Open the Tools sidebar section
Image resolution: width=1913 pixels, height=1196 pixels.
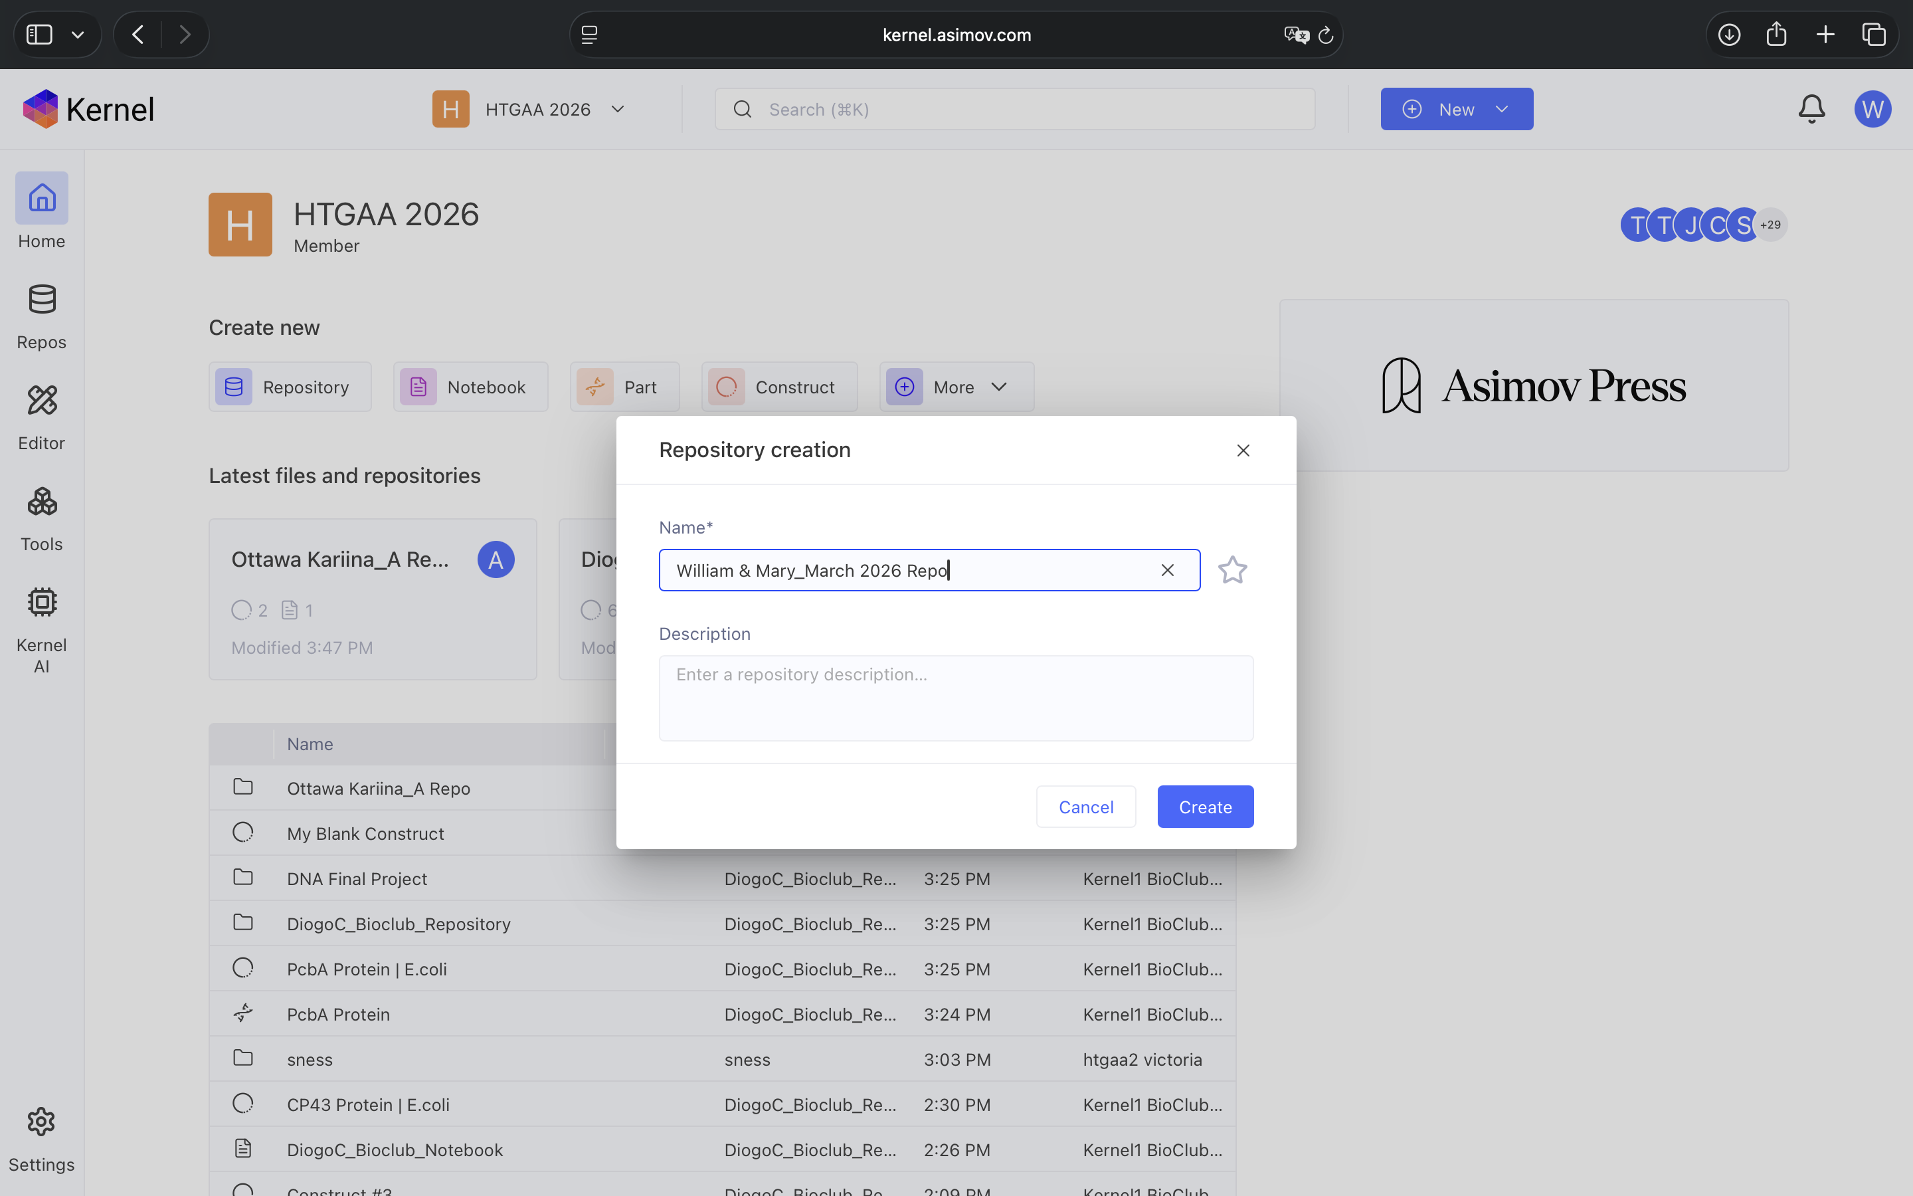pyautogui.click(x=42, y=519)
